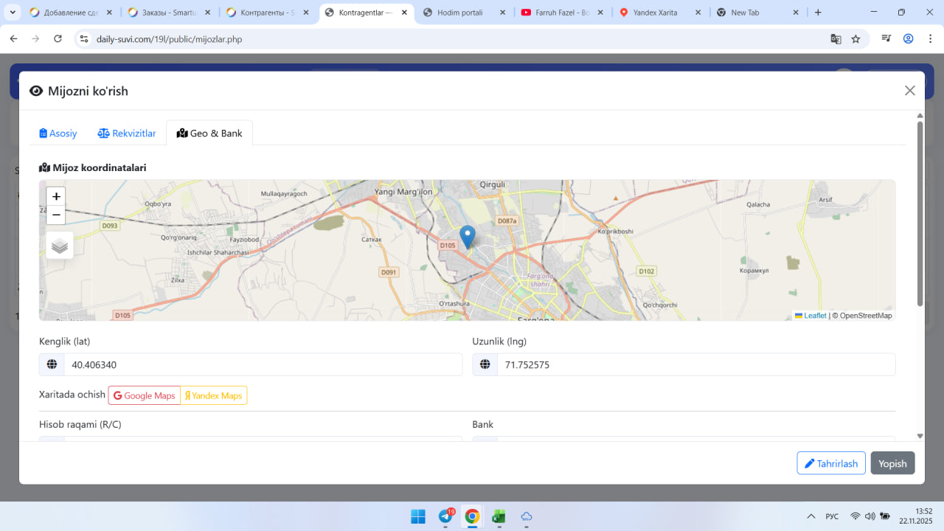Switch to the Rekvizitlar tab
944x531 pixels.
tap(127, 133)
